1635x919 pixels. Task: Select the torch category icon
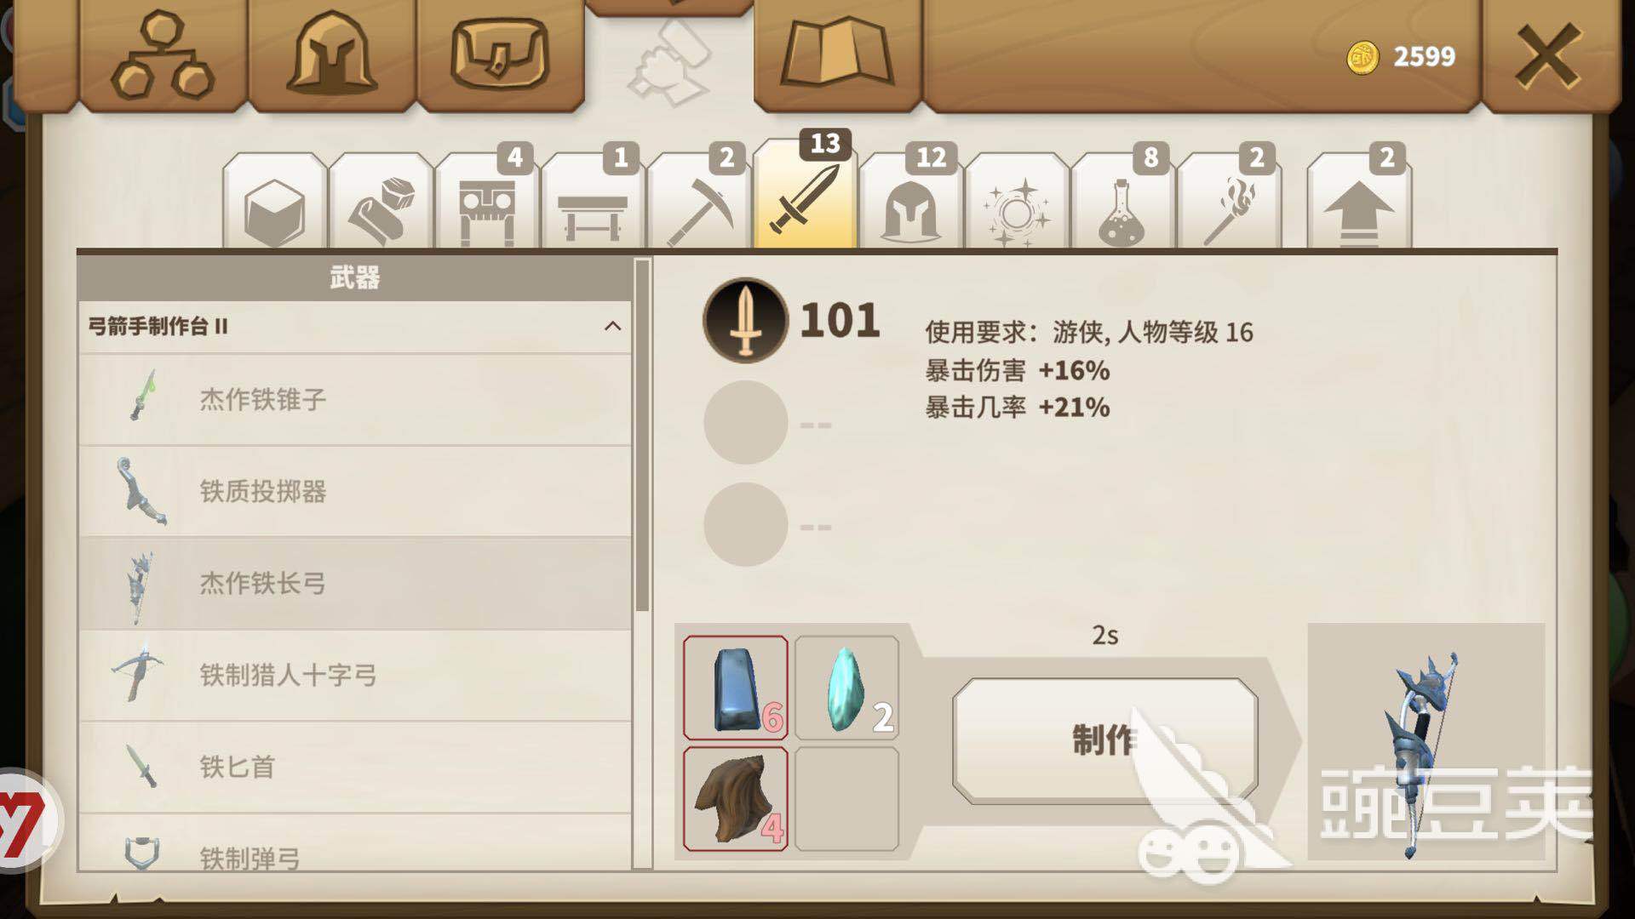pyautogui.click(x=1229, y=203)
